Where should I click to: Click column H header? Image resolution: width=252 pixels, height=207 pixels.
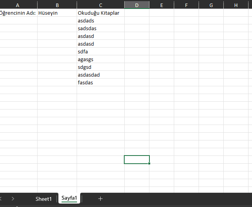236,5
